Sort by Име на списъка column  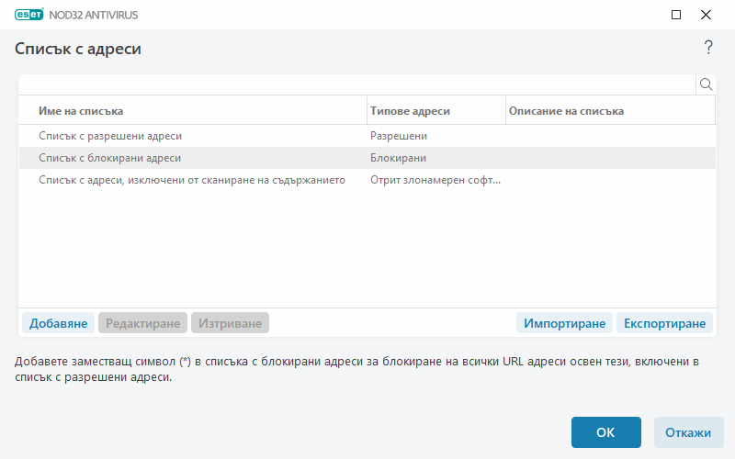tap(193, 110)
